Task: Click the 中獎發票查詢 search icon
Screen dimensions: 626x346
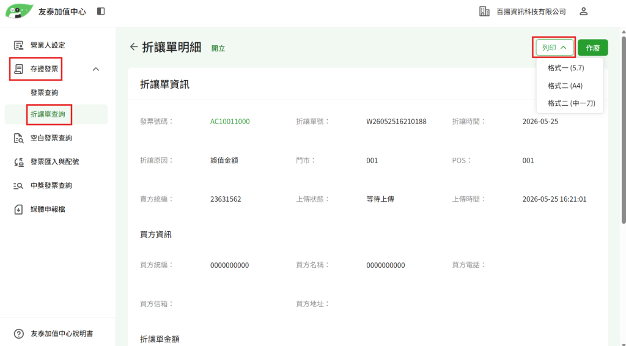Action: (x=18, y=186)
